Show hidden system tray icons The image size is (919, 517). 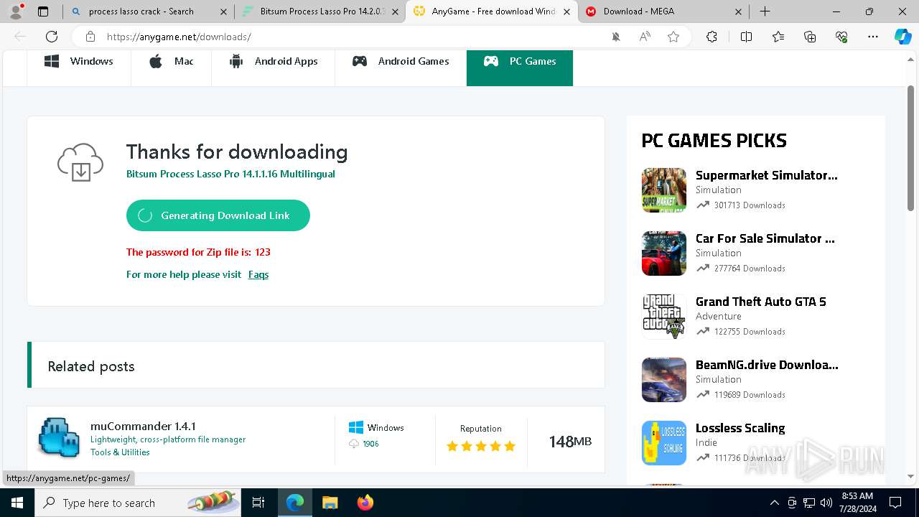tap(774, 503)
